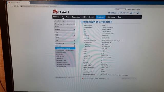Click the browser address bar URL
This screenshot has width=164, height=92.
[45, 6]
